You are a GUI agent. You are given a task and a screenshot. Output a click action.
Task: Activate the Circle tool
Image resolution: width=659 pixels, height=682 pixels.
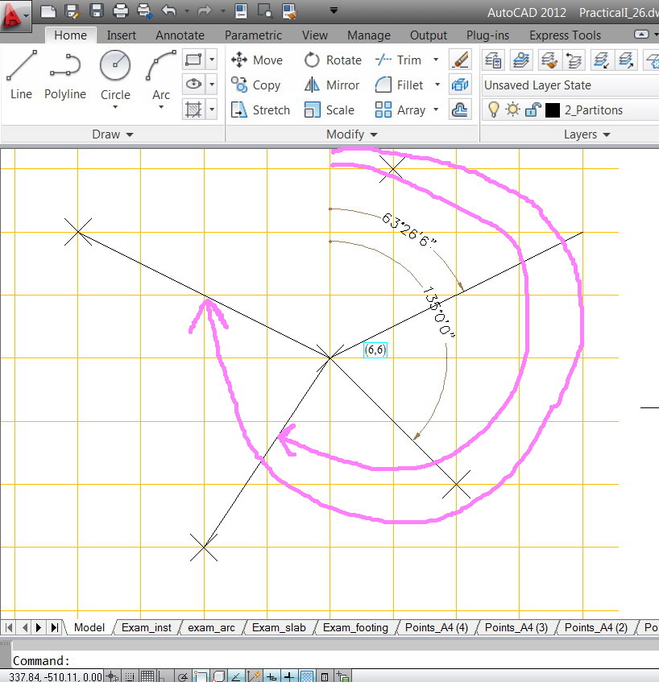pyautogui.click(x=115, y=74)
